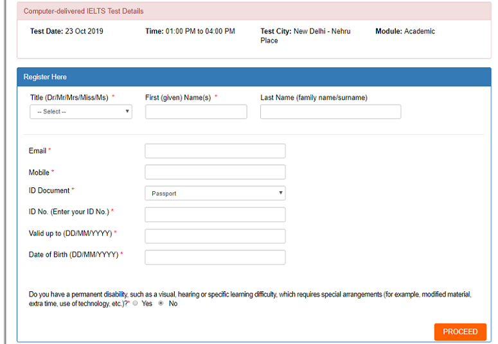Click the Test Date 23 Oct 2019 text
The height and width of the screenshot is (344, 498).
66,31
